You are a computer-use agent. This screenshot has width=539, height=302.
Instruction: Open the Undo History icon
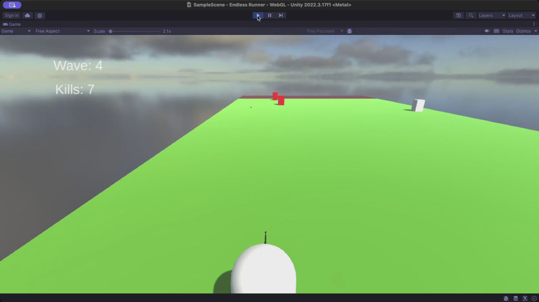click(458, 15)
